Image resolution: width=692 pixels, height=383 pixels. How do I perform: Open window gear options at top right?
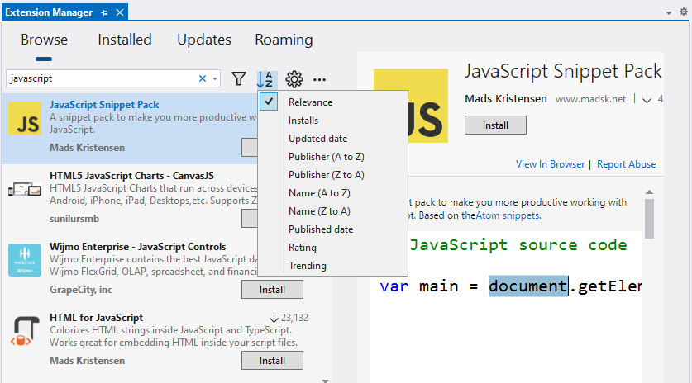[683, 12]
